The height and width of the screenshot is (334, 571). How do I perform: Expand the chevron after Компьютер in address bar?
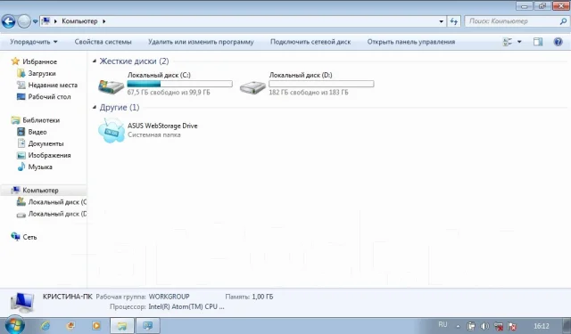click(x=103, y=21)
